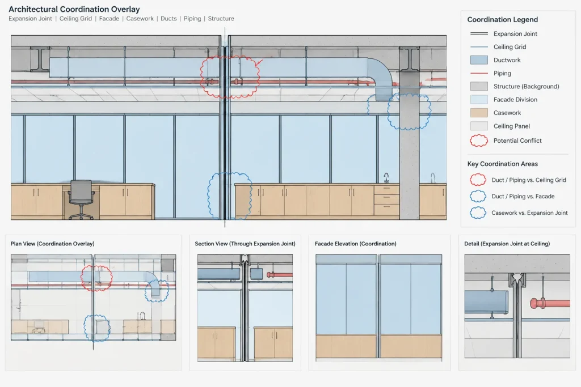Open the Plan View (Coordination Overlay) thumbnail

[x=94, y=297]
